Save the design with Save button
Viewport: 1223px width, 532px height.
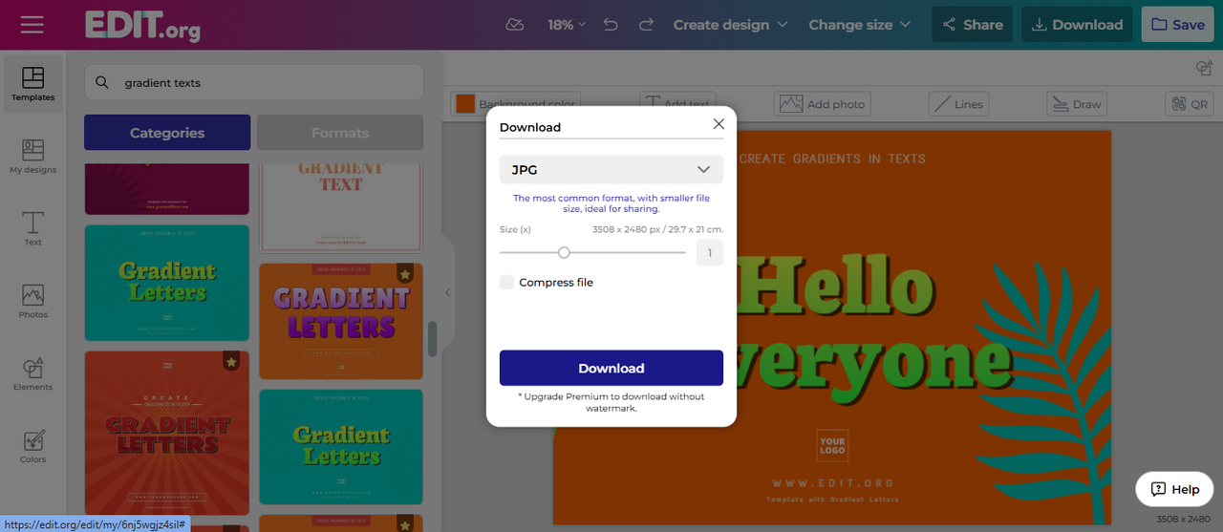click(1177, 25)
